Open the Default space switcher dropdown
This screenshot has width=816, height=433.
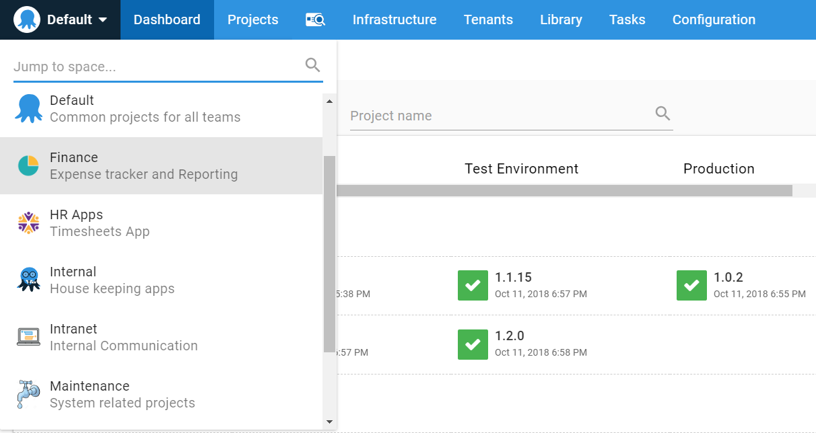point(74,19)
